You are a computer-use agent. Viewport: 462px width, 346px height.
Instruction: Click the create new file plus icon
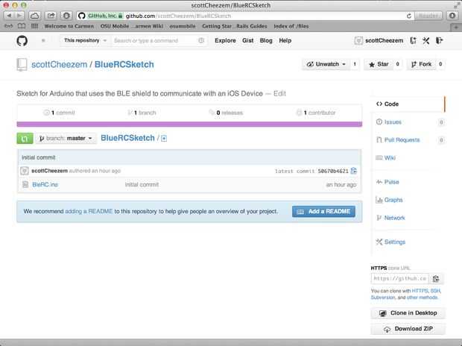(164, 139)
